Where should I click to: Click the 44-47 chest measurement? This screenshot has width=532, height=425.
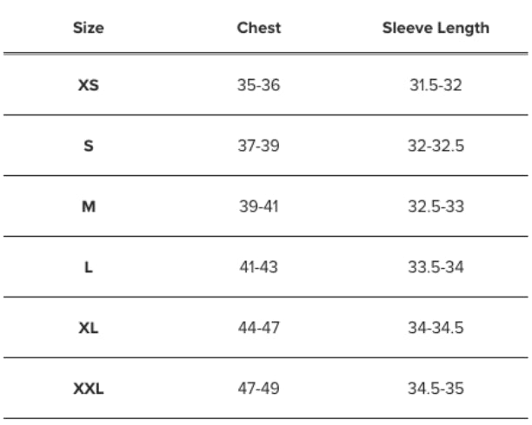[x=258, y=327]
